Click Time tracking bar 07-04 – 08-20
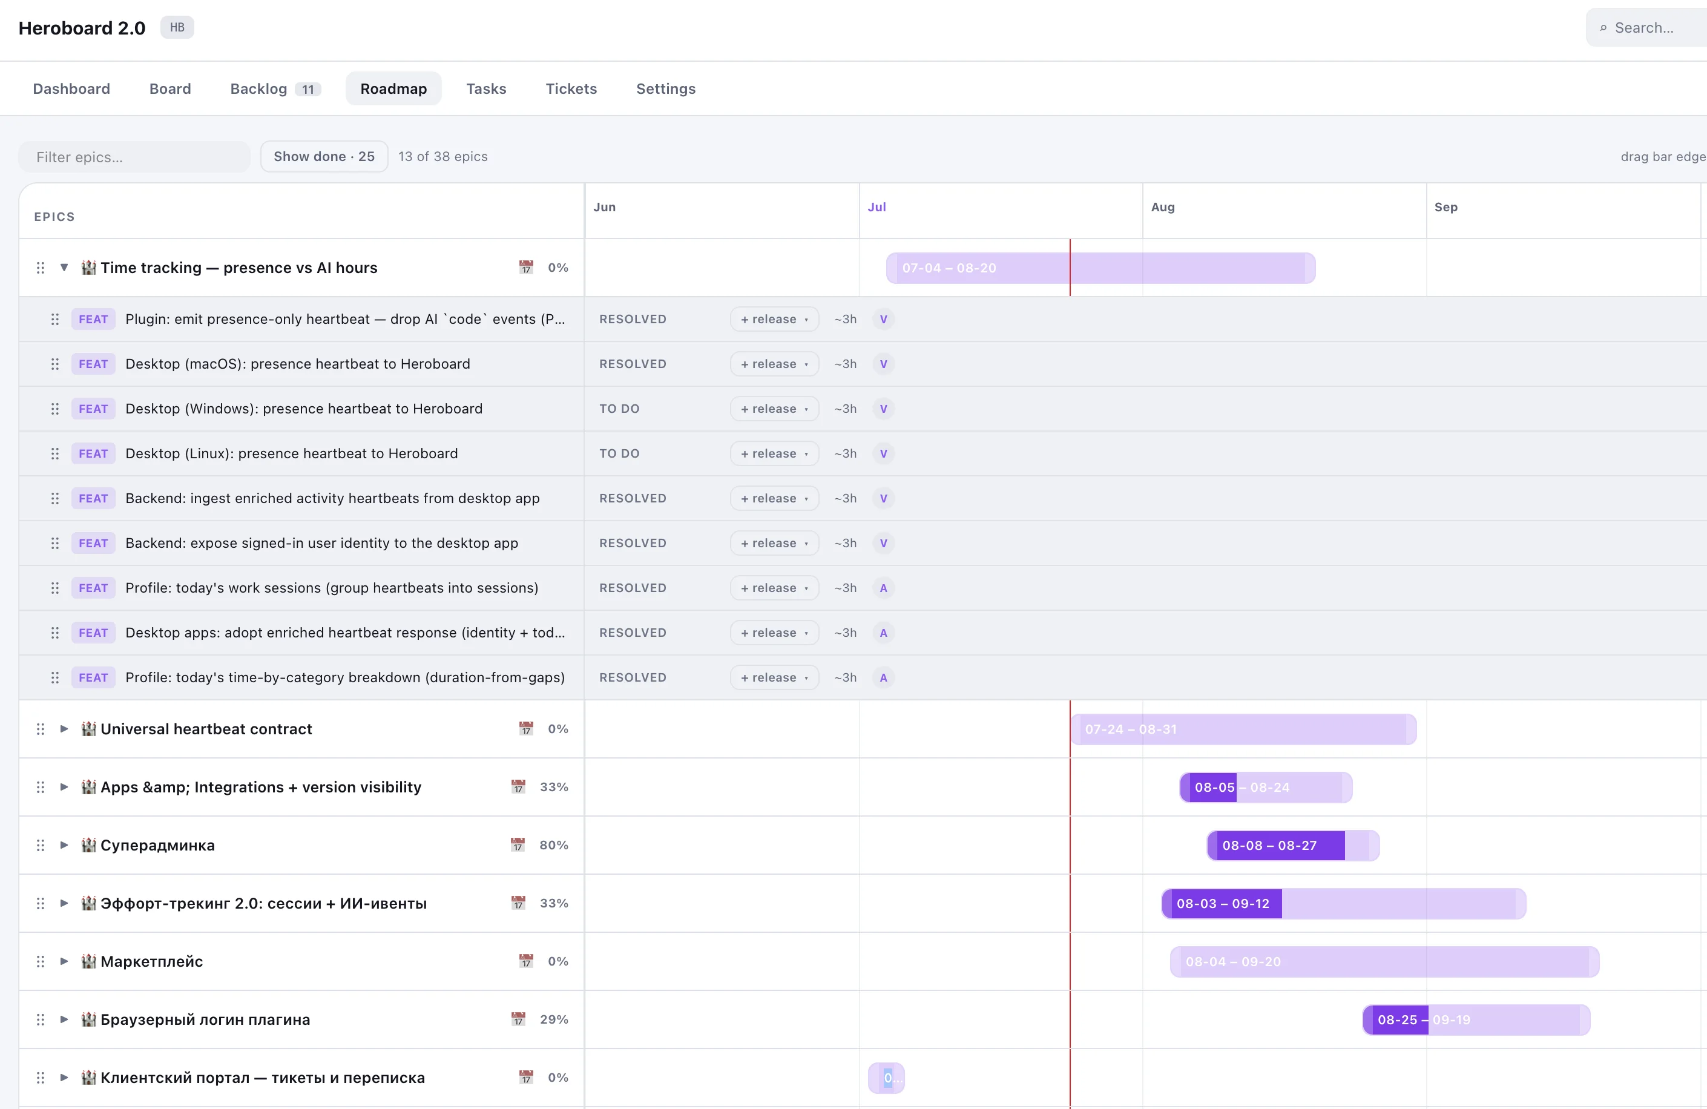 [1100, 268]
